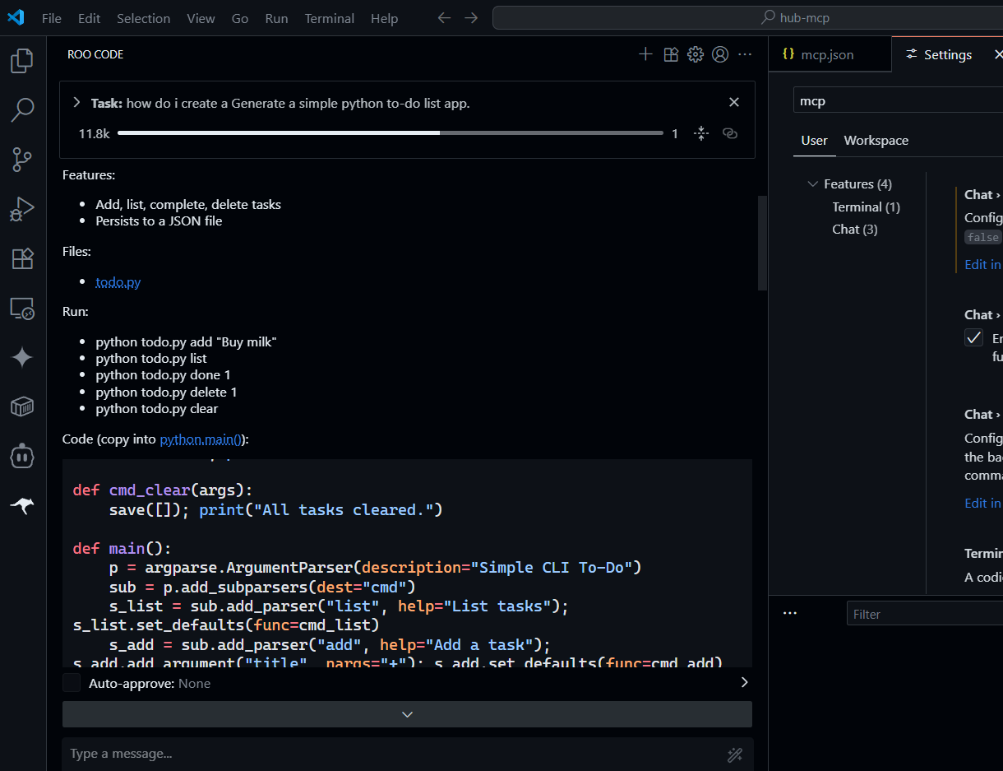
Task: Toggle the Auto-approve checkbox
Action: (72, 683)
